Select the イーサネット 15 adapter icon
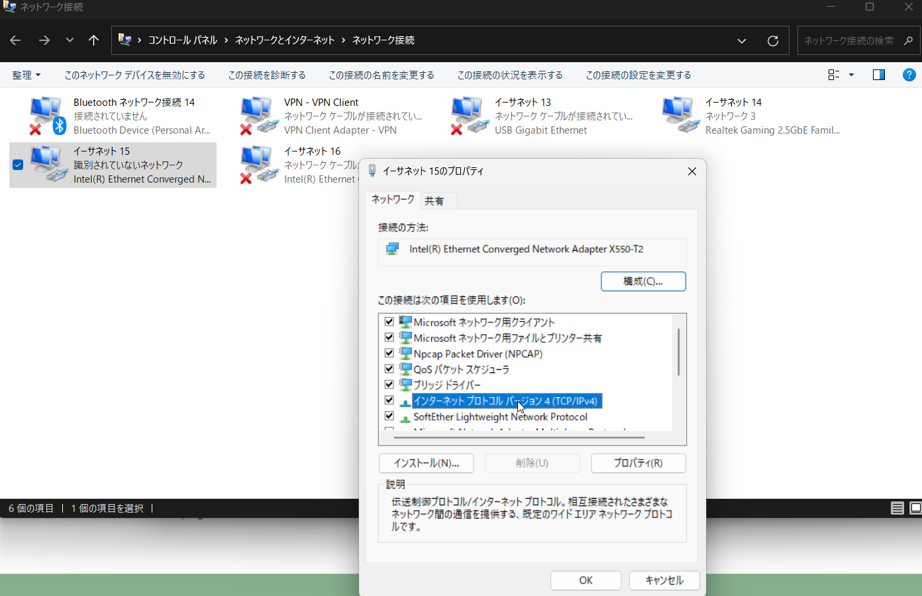The width and height of the screenshot is (922, 596). click(x=48, y=165)
